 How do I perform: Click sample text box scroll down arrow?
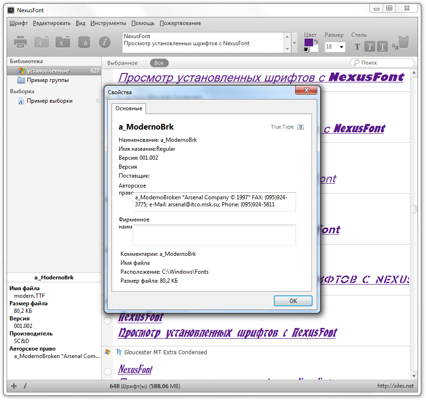(287, 49)
